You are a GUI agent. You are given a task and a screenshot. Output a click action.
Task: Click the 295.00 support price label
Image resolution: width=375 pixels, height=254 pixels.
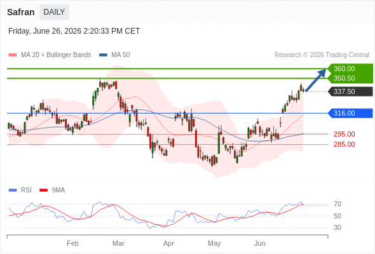344,134
